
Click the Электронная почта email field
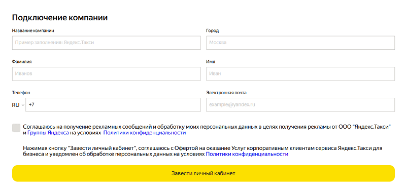(300, 105)
